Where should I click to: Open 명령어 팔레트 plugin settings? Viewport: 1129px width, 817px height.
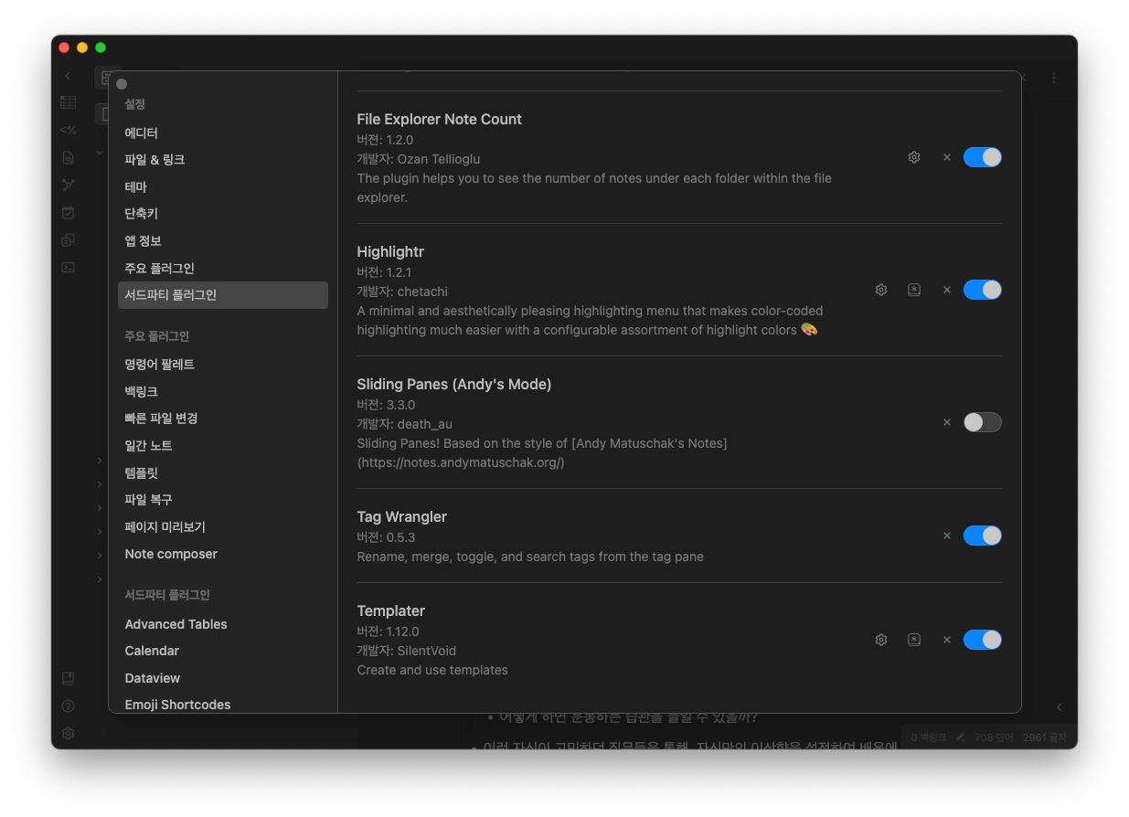click(223, 364)
